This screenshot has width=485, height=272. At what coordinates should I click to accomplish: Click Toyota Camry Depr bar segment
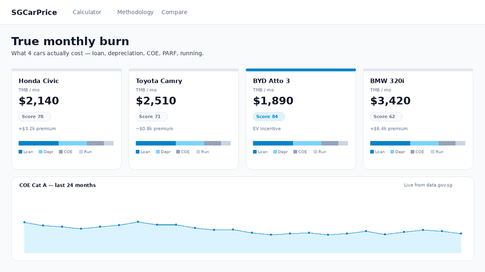pos(190,143)
